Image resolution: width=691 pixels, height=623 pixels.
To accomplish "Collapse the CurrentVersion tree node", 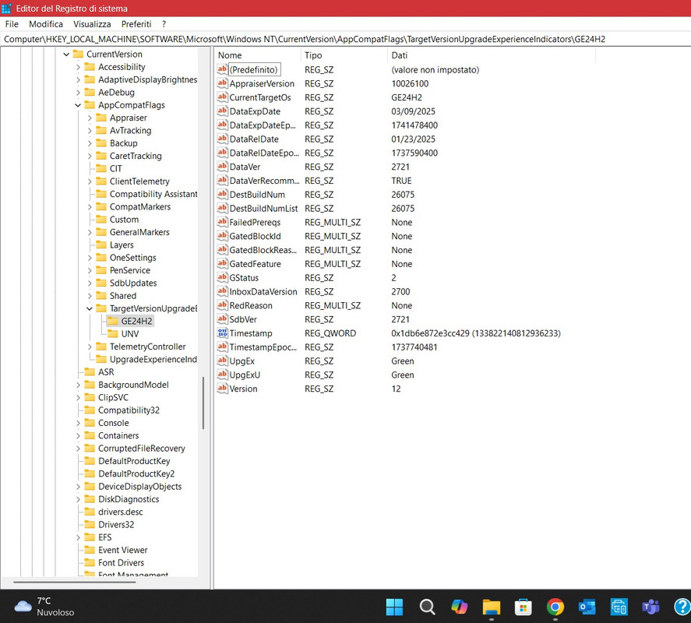I will point(66,55).
